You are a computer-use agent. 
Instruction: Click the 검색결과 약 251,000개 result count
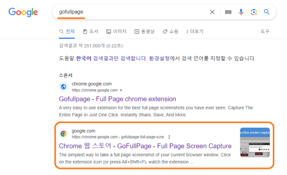91,46
